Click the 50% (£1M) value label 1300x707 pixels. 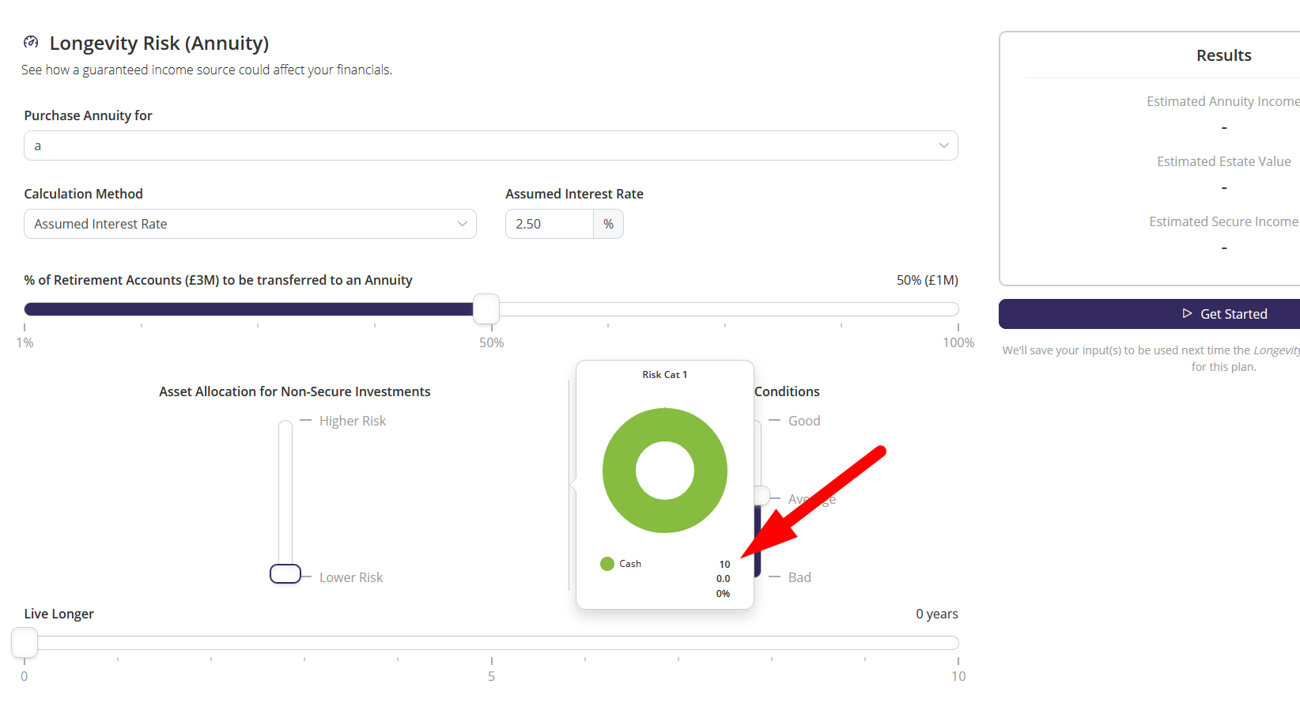click(x=928, y=280)
